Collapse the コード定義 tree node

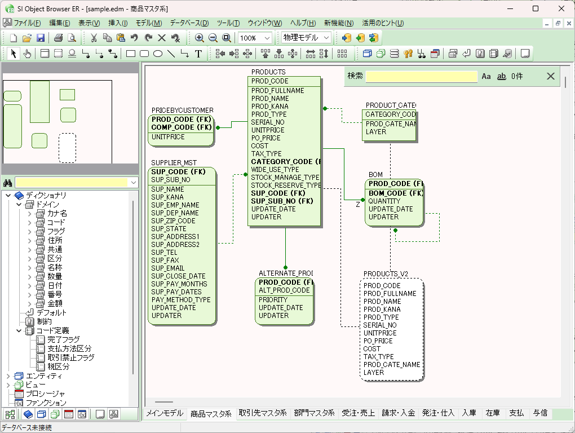19,331
